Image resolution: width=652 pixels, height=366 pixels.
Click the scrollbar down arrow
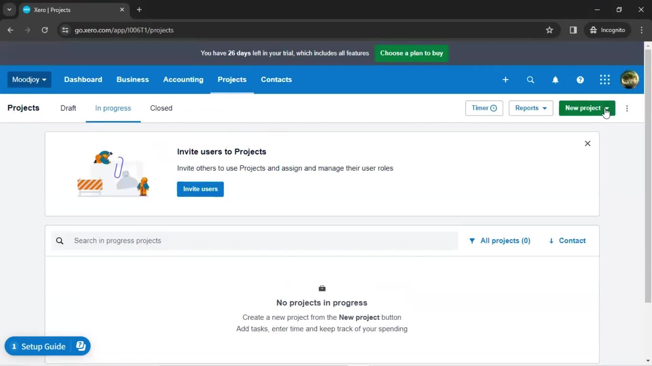(x=648, y=361)
